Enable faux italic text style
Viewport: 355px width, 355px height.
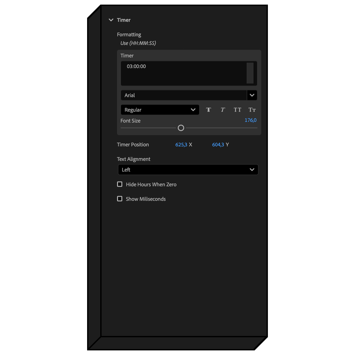(223, 110)
